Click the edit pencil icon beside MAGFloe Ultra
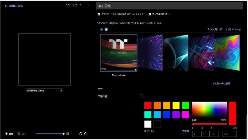Screen dimensions: 248x140 pyautogui.click(x=61, y=91)
